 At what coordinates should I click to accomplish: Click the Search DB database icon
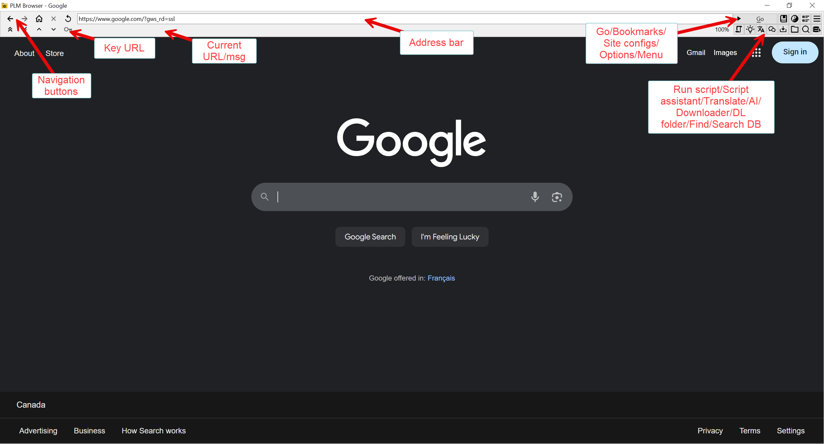point(817,30)
